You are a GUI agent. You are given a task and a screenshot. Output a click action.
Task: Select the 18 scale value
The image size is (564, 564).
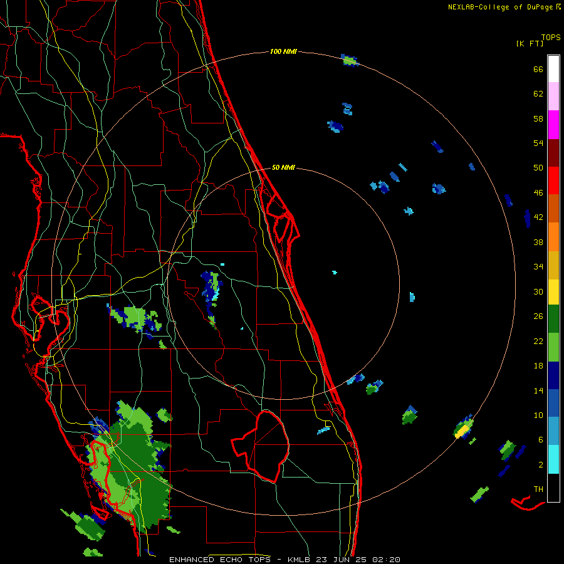pos(538,366)
